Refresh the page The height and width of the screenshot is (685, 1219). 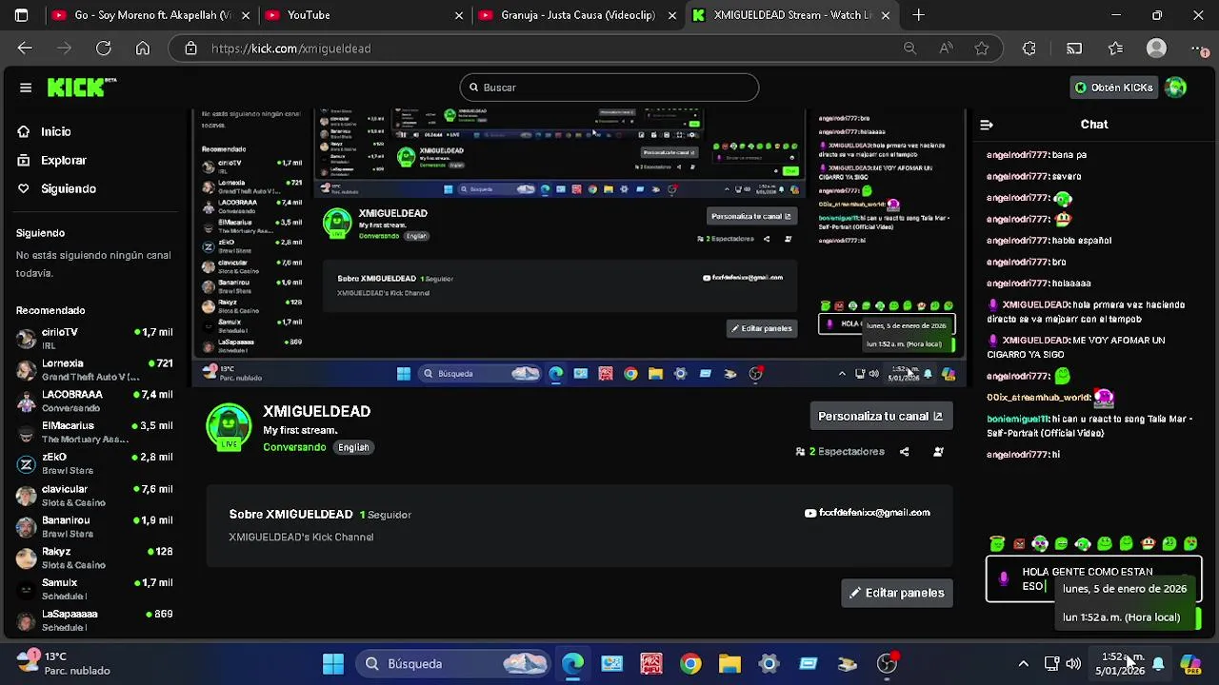click(103, 49)
